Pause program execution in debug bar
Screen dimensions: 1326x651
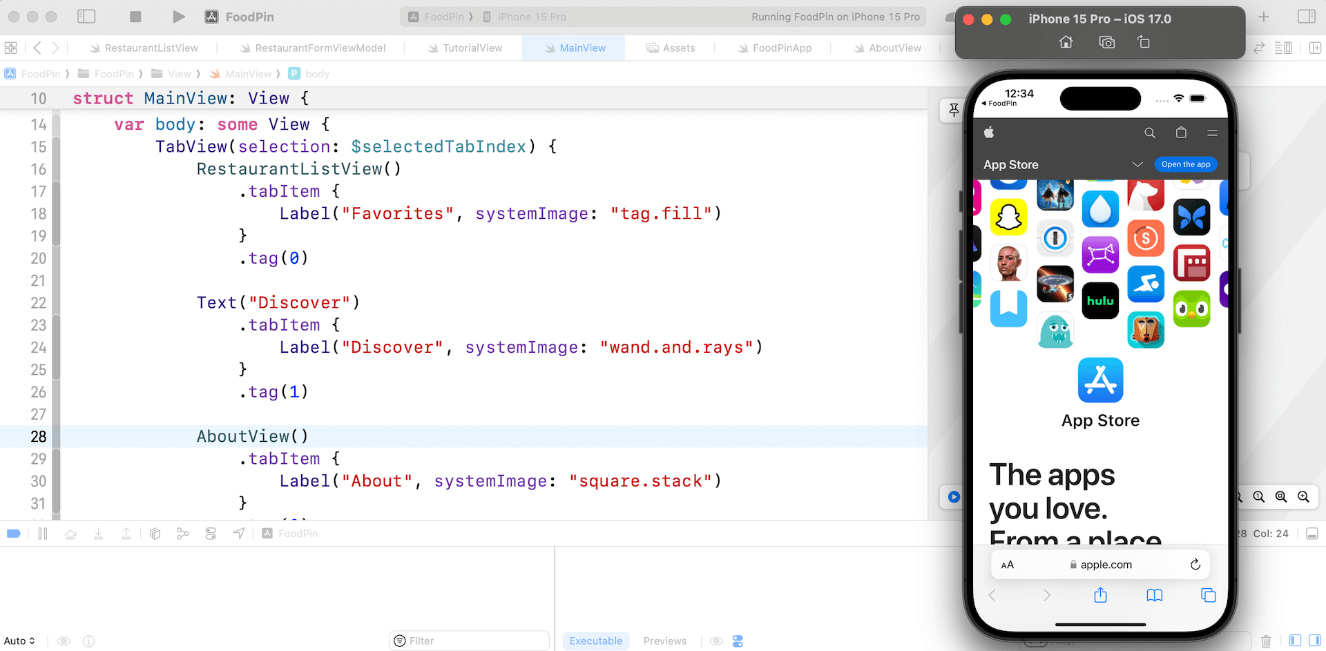click(x=43, y=534)
